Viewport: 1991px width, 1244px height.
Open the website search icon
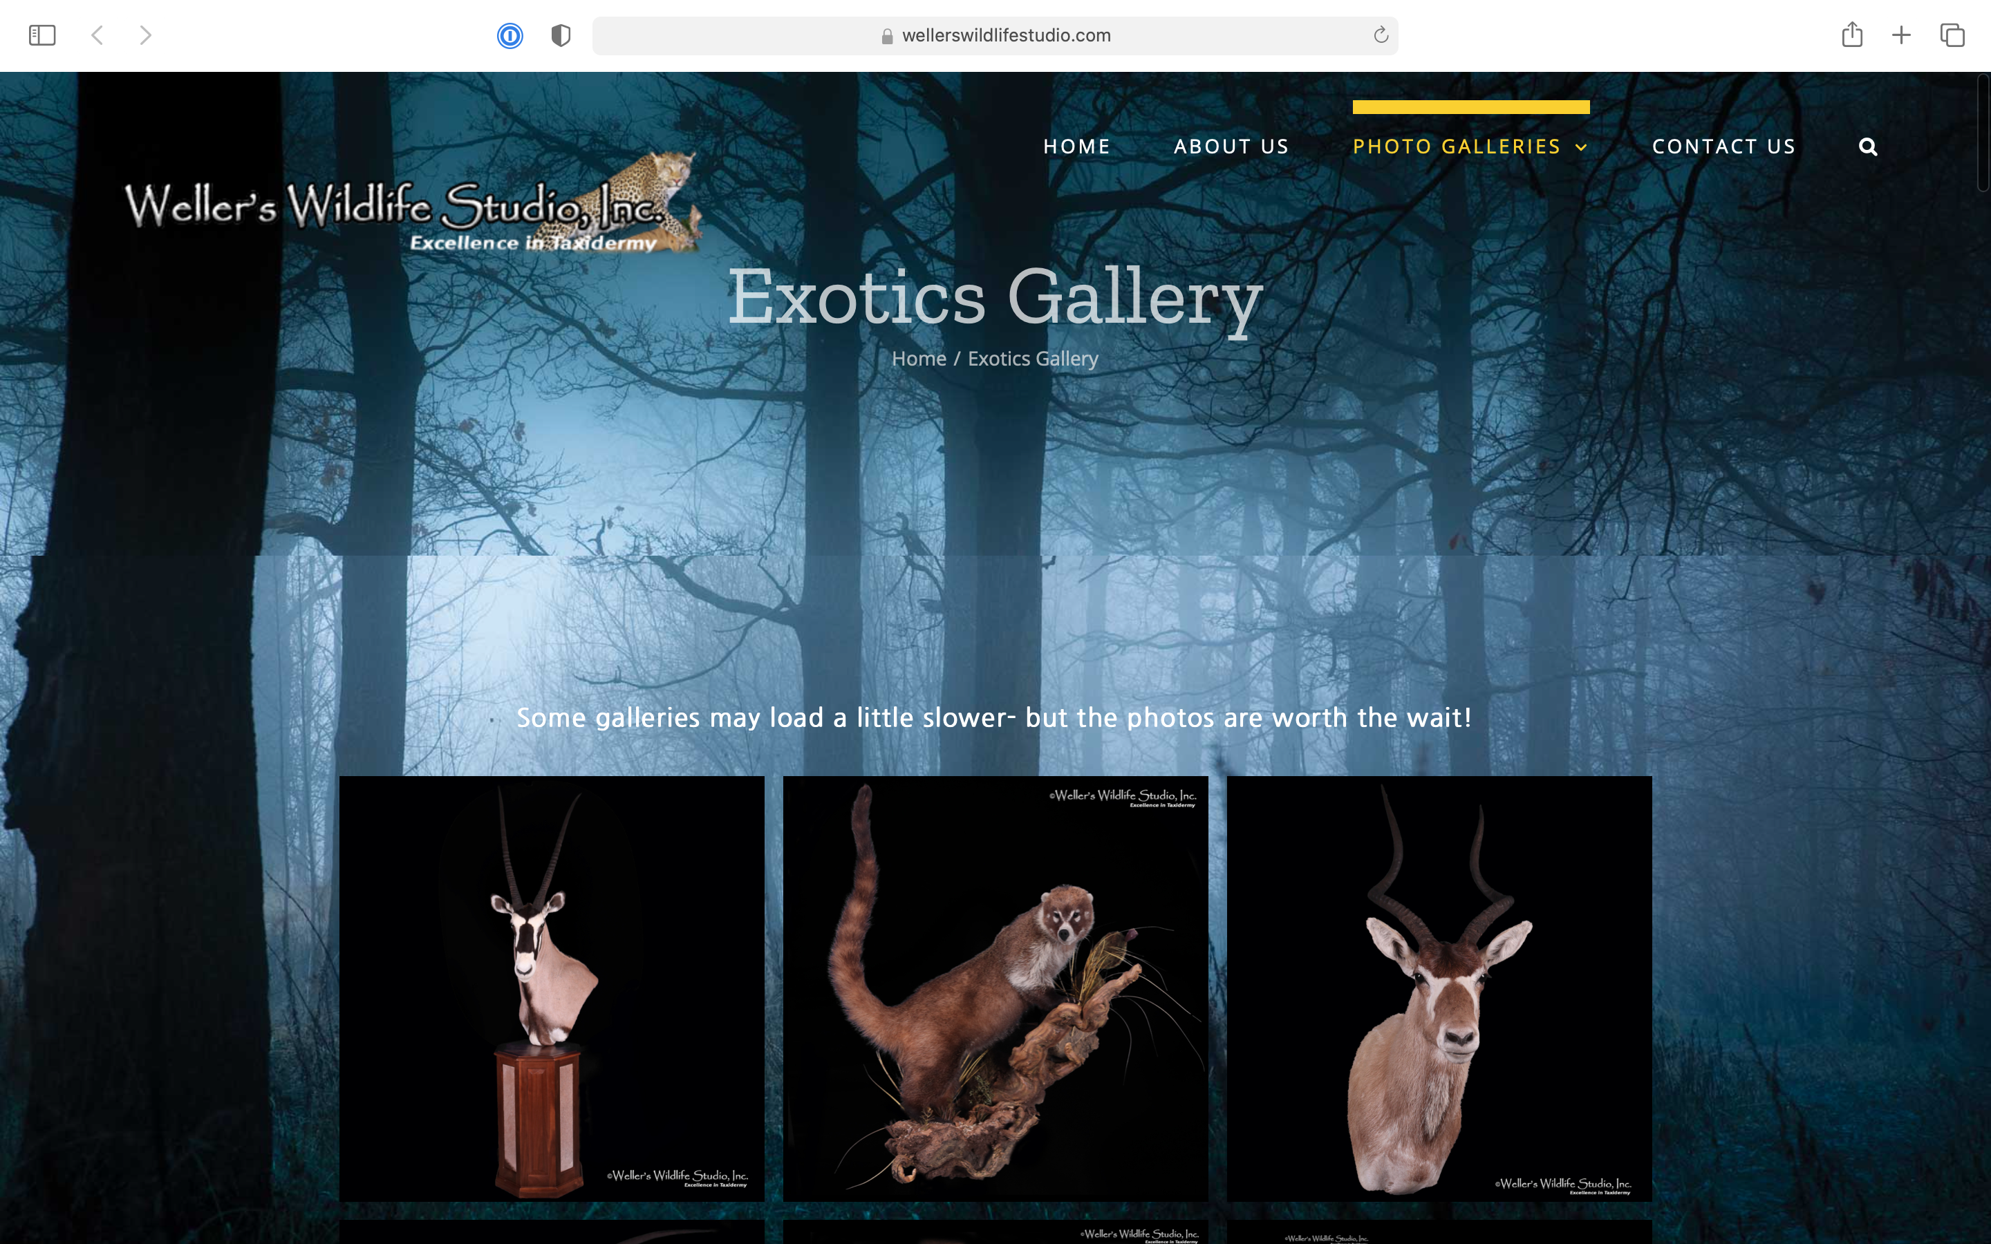coord(1867,147)
